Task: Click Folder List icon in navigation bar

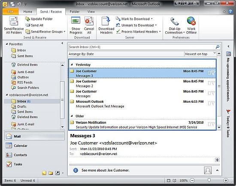Action: tap(51, 173)
